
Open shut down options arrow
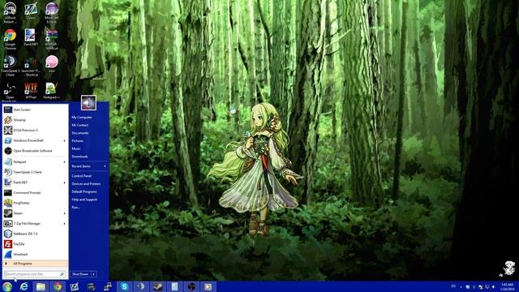point(94,274)
